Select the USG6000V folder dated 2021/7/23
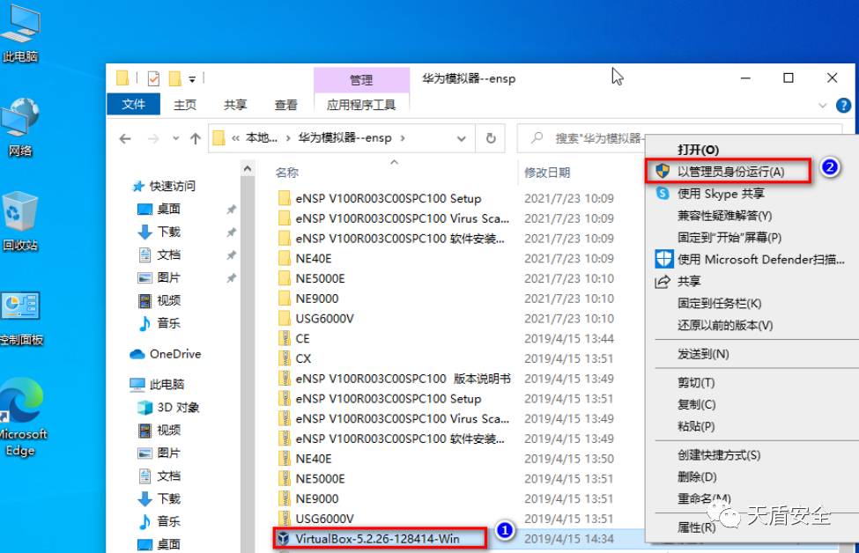The image size is (859, 553). click(x=324, y=319)
